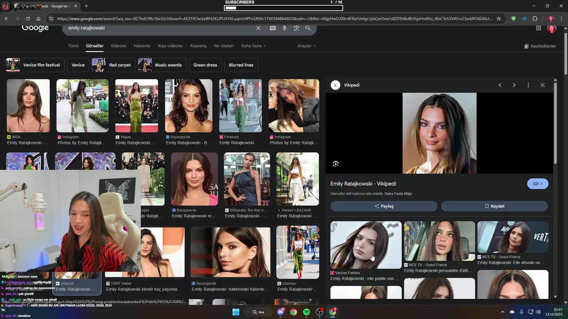The image size is (568, 319).
Task: Open Version Femina related image
Action: tap(366, 245)
